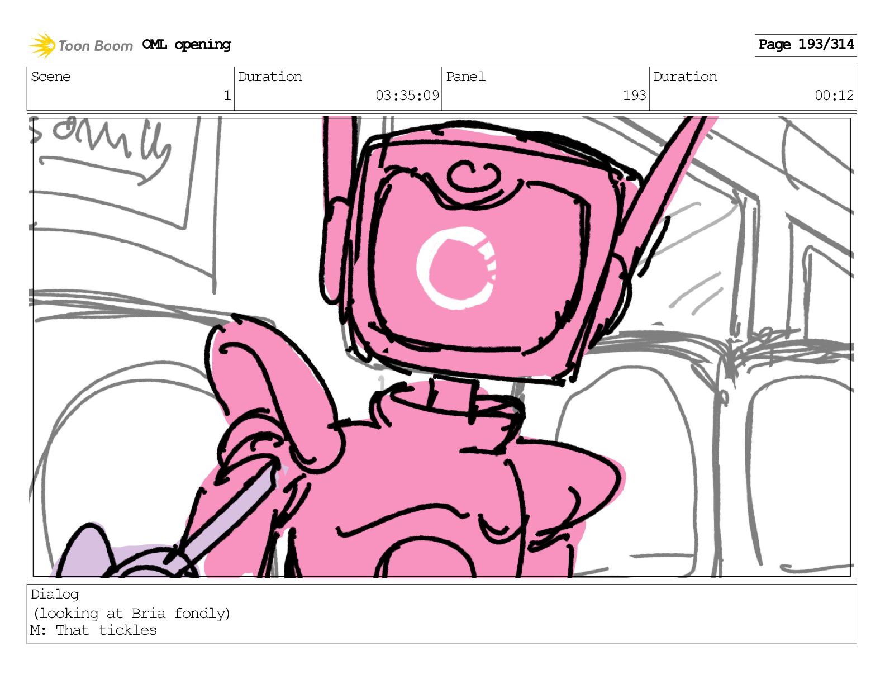Click the Dialog section label

click(x=55, y=594)
